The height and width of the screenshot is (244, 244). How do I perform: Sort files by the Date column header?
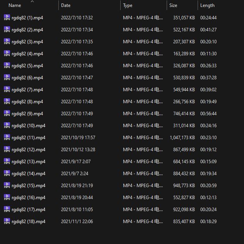pyautogui.click(x=66, y=6)
